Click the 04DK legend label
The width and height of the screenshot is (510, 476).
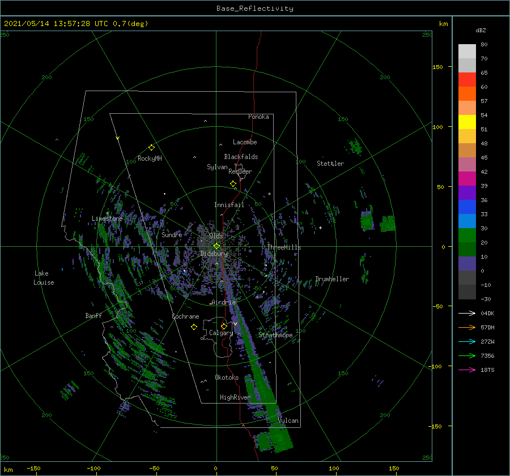coord(487,314)
